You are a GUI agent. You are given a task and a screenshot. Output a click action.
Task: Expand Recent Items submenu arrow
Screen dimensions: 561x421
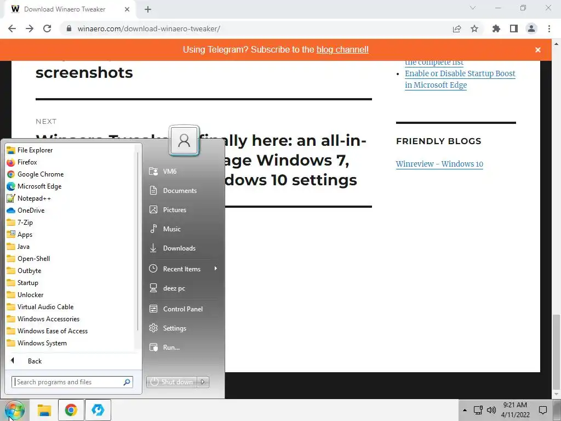pos(215,269)
